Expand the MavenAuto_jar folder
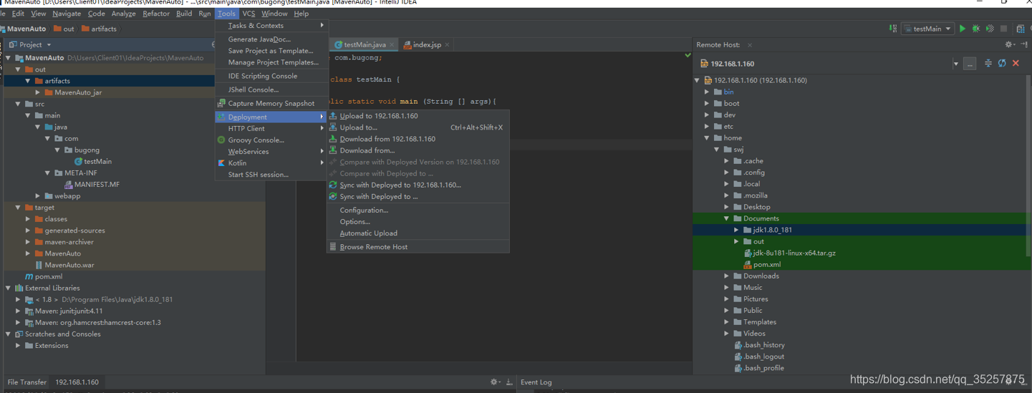The width and height of the screenshot is (1032, 393). (x=38, y=92)
